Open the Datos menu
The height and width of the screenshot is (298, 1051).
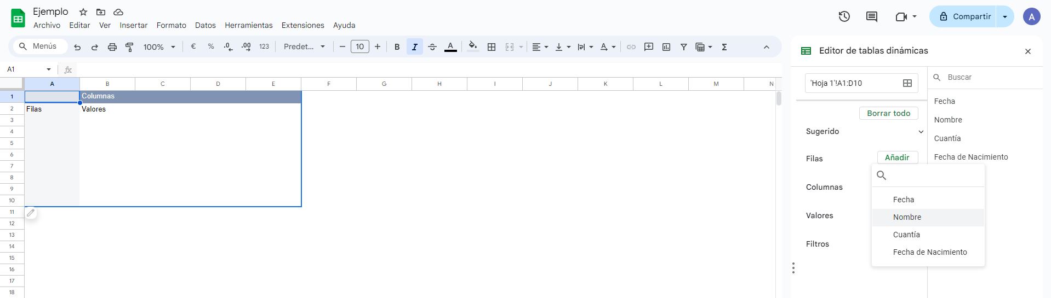click(205, 25)
